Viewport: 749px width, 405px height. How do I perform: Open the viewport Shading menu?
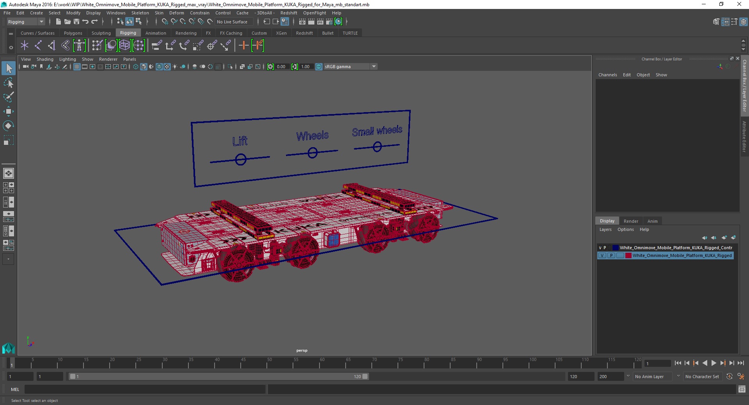(x=45, y=59)
